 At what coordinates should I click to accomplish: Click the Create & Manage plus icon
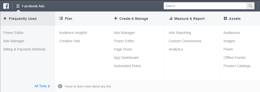tap(115, 18)
